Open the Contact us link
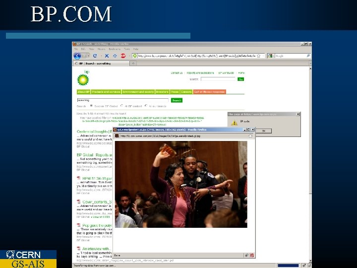The width and height of the screenshot is (357, 268). 177,73
